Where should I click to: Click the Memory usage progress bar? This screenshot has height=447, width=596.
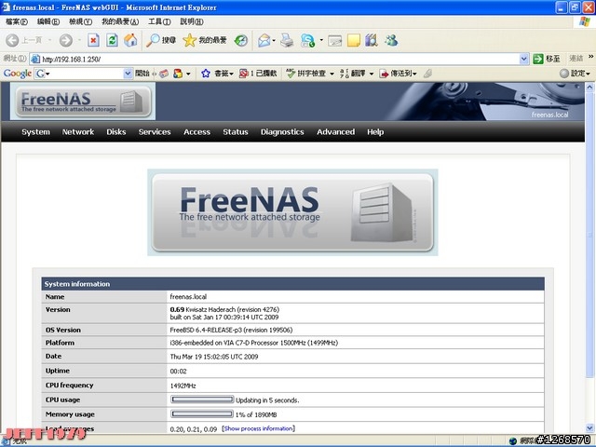click(202, 413)
